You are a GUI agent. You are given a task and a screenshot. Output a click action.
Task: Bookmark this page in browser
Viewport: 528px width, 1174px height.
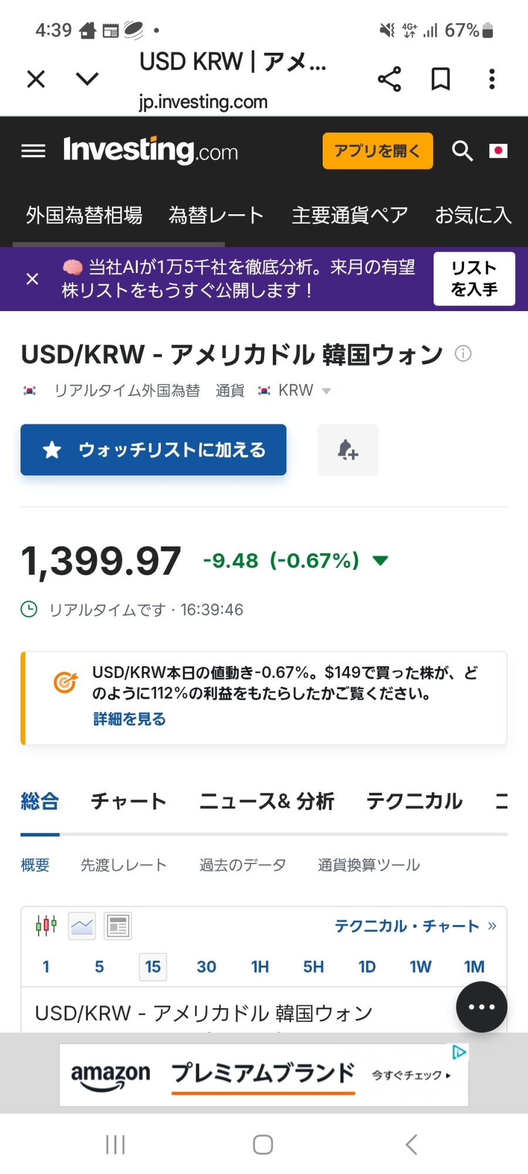(441, 79)
